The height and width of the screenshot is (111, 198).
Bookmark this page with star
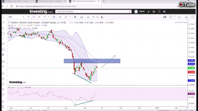pos(178,6)
